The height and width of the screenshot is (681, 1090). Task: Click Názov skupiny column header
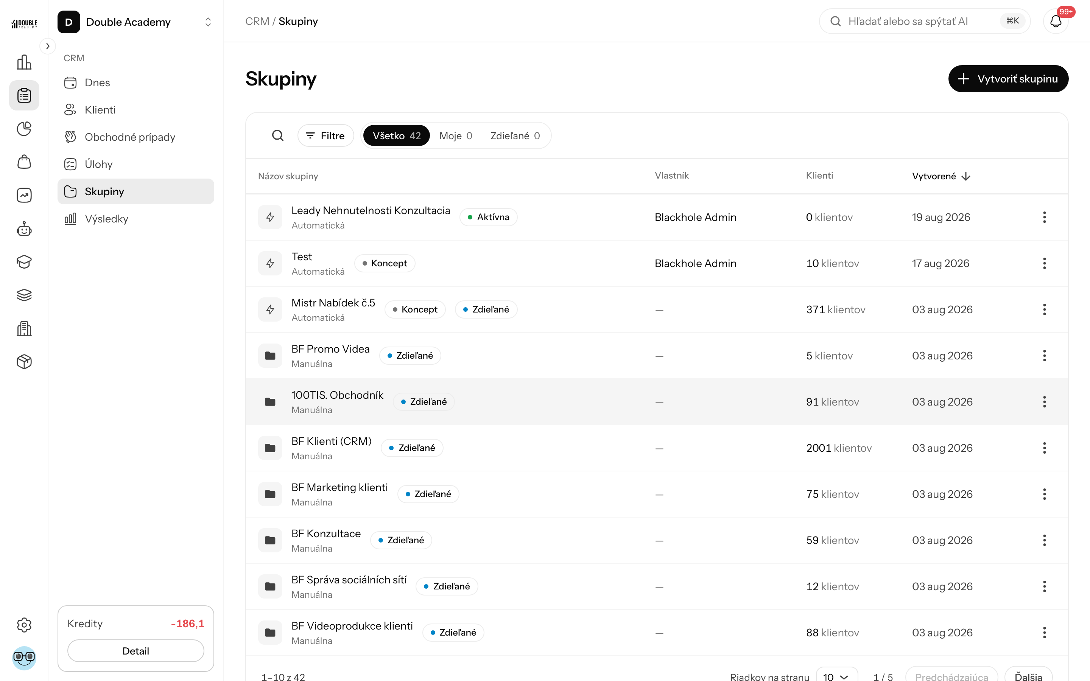288,176
